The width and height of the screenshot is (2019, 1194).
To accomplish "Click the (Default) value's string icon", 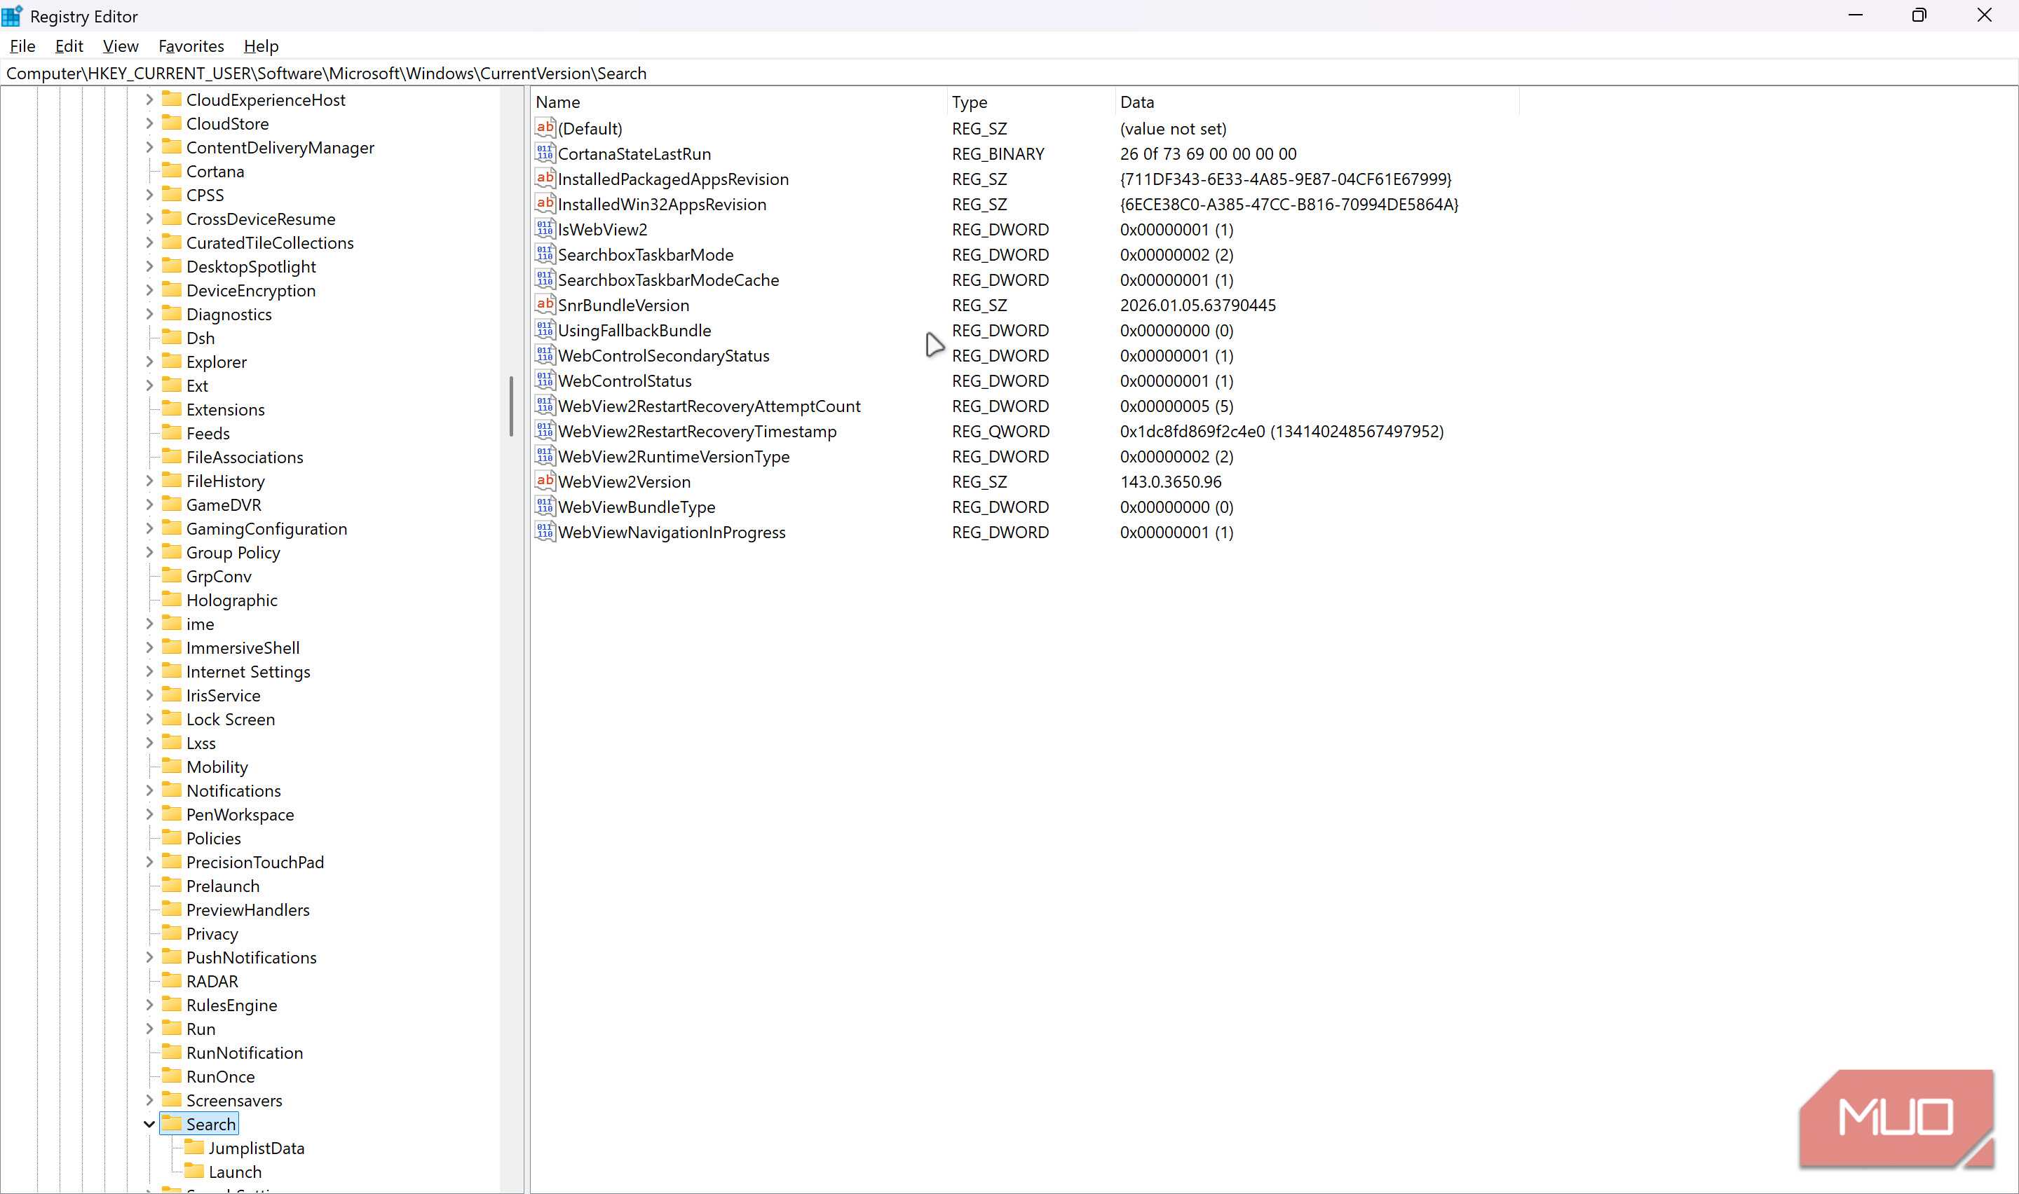I will point(545,127).
